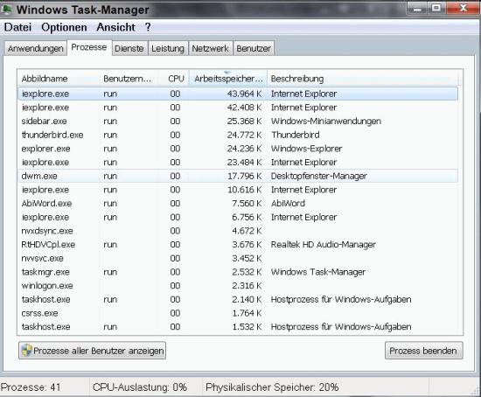Click the Windows-Explorer description cell
This screenshot has width=481, height=397.
tap(306, 149)
